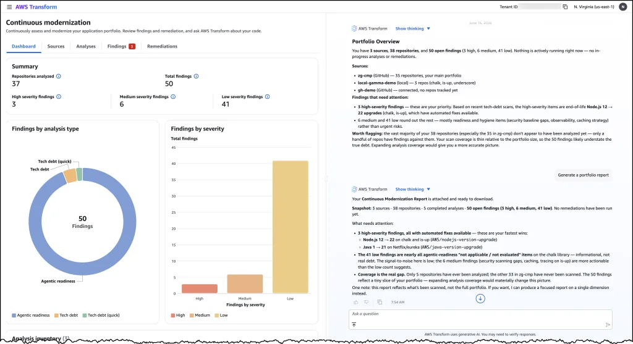Give thumbs up to the response
Image resolution: width=633 pixels, height=344 pixels.
pos(355,302)
